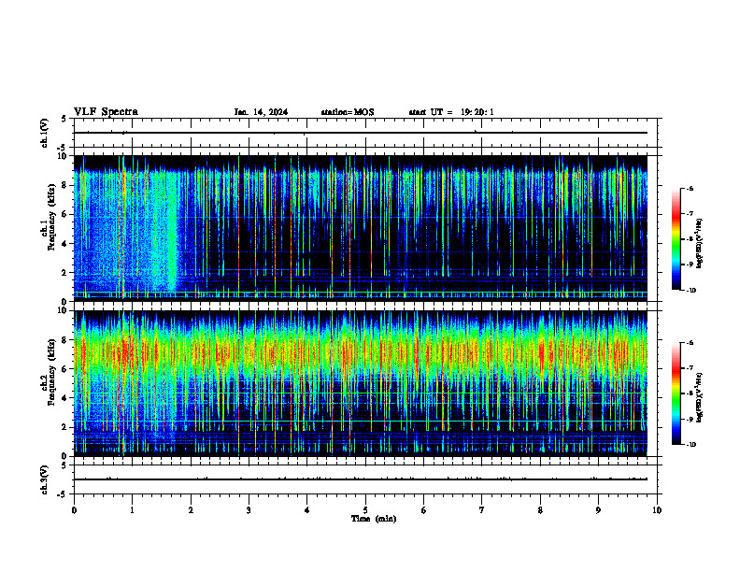Click the "ch.3(V)" waveform axis label
Image resolution: width=740 pixels, height=572 pixels.
pos(44,480)
